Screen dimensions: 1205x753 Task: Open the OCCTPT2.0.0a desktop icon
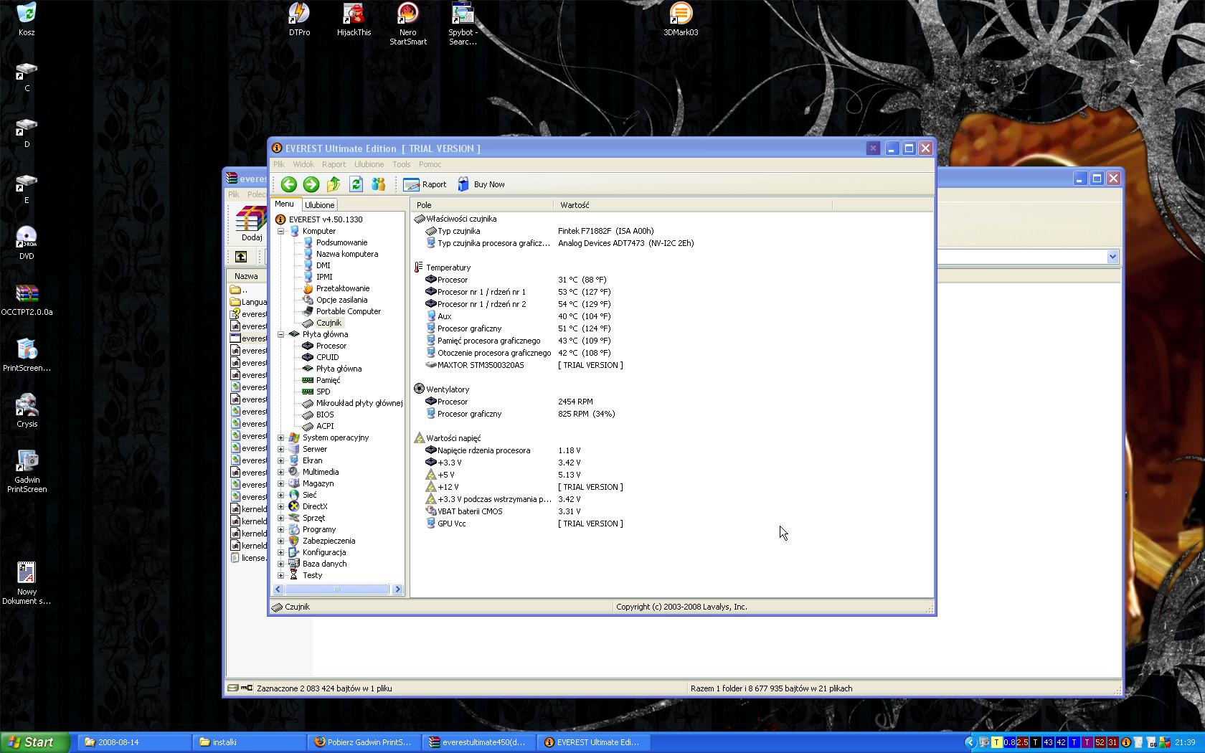click(27, 299)
